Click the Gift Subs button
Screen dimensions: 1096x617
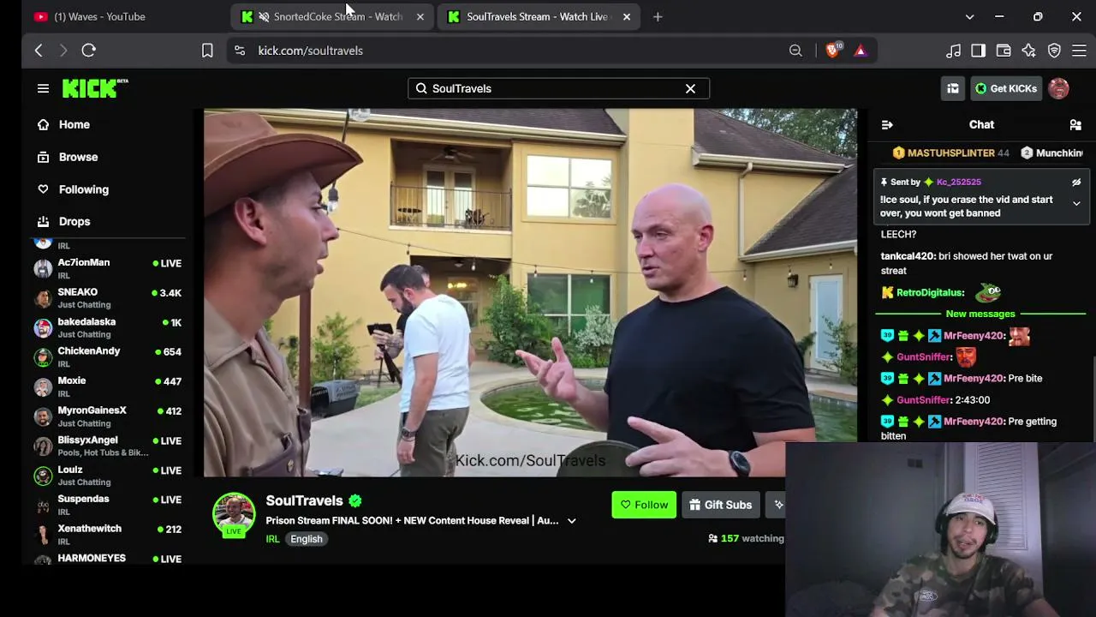[x=721, y=505]
